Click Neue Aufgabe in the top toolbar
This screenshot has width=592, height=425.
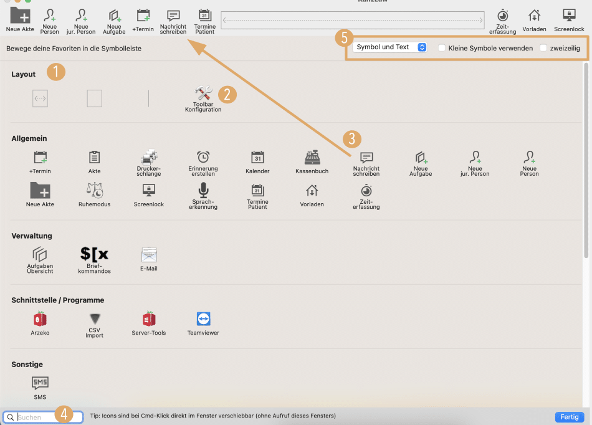click(114, 21)
